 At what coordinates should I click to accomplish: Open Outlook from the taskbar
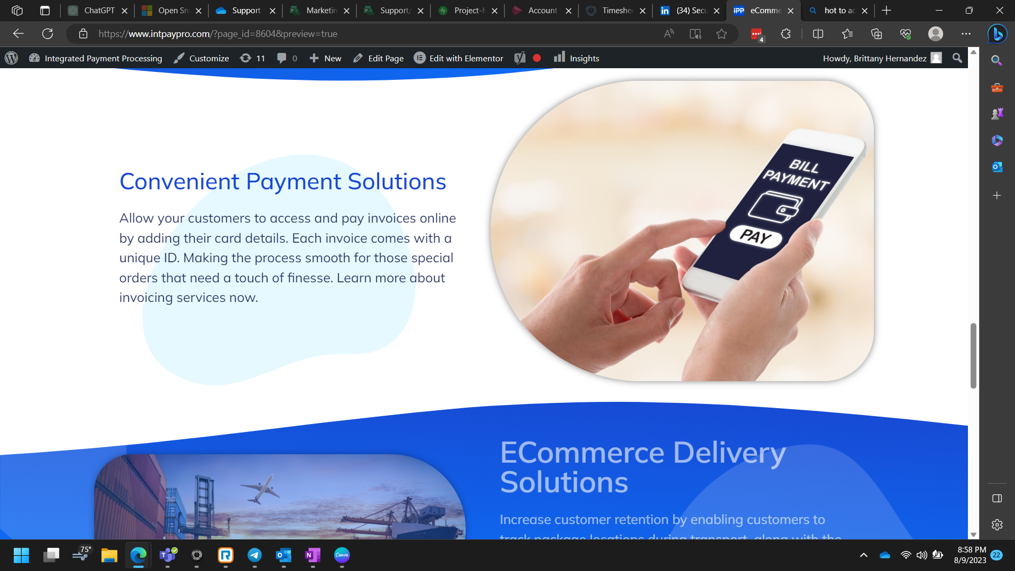(284, 556)
